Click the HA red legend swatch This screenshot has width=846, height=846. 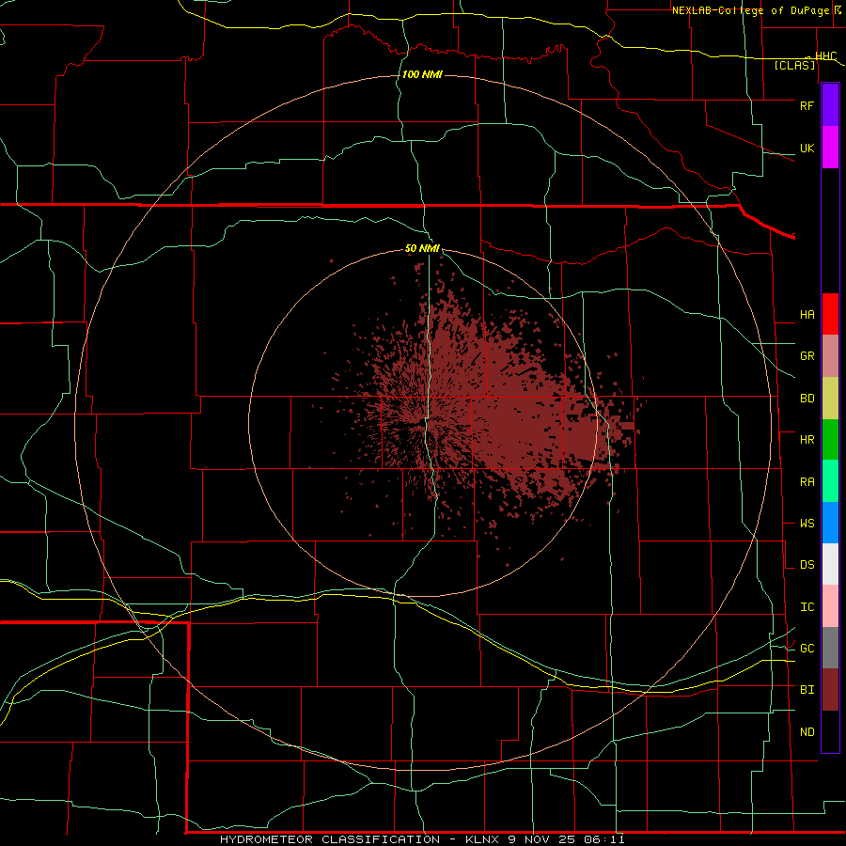click(830, 314)
